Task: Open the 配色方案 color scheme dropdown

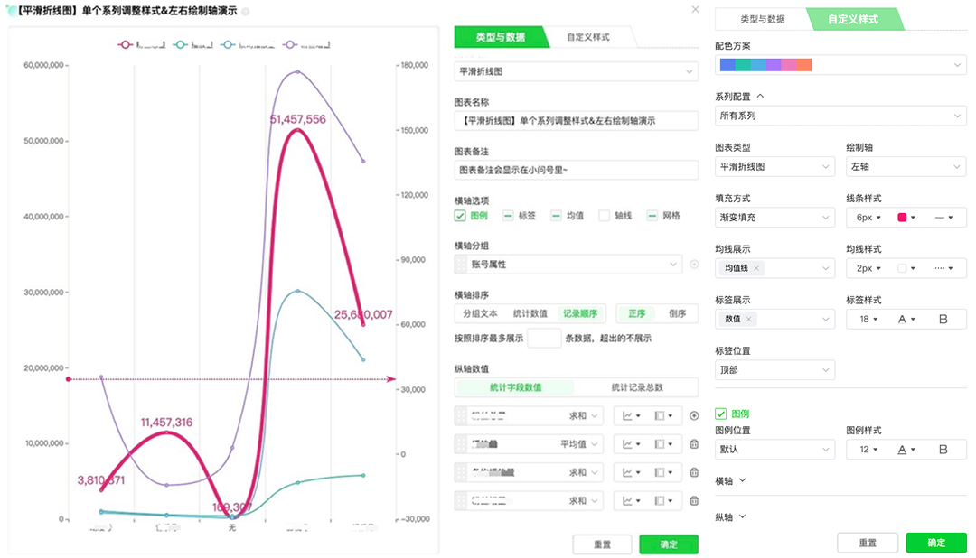Action: [840, 65]
